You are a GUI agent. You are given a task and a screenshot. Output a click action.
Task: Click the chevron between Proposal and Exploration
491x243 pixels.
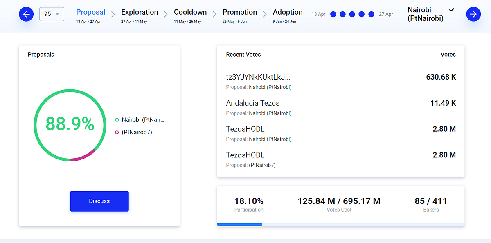[113, 15]
